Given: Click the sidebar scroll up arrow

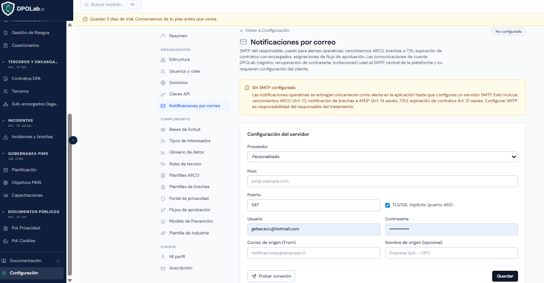Looking at the screenshot, I should coord(70,25).
